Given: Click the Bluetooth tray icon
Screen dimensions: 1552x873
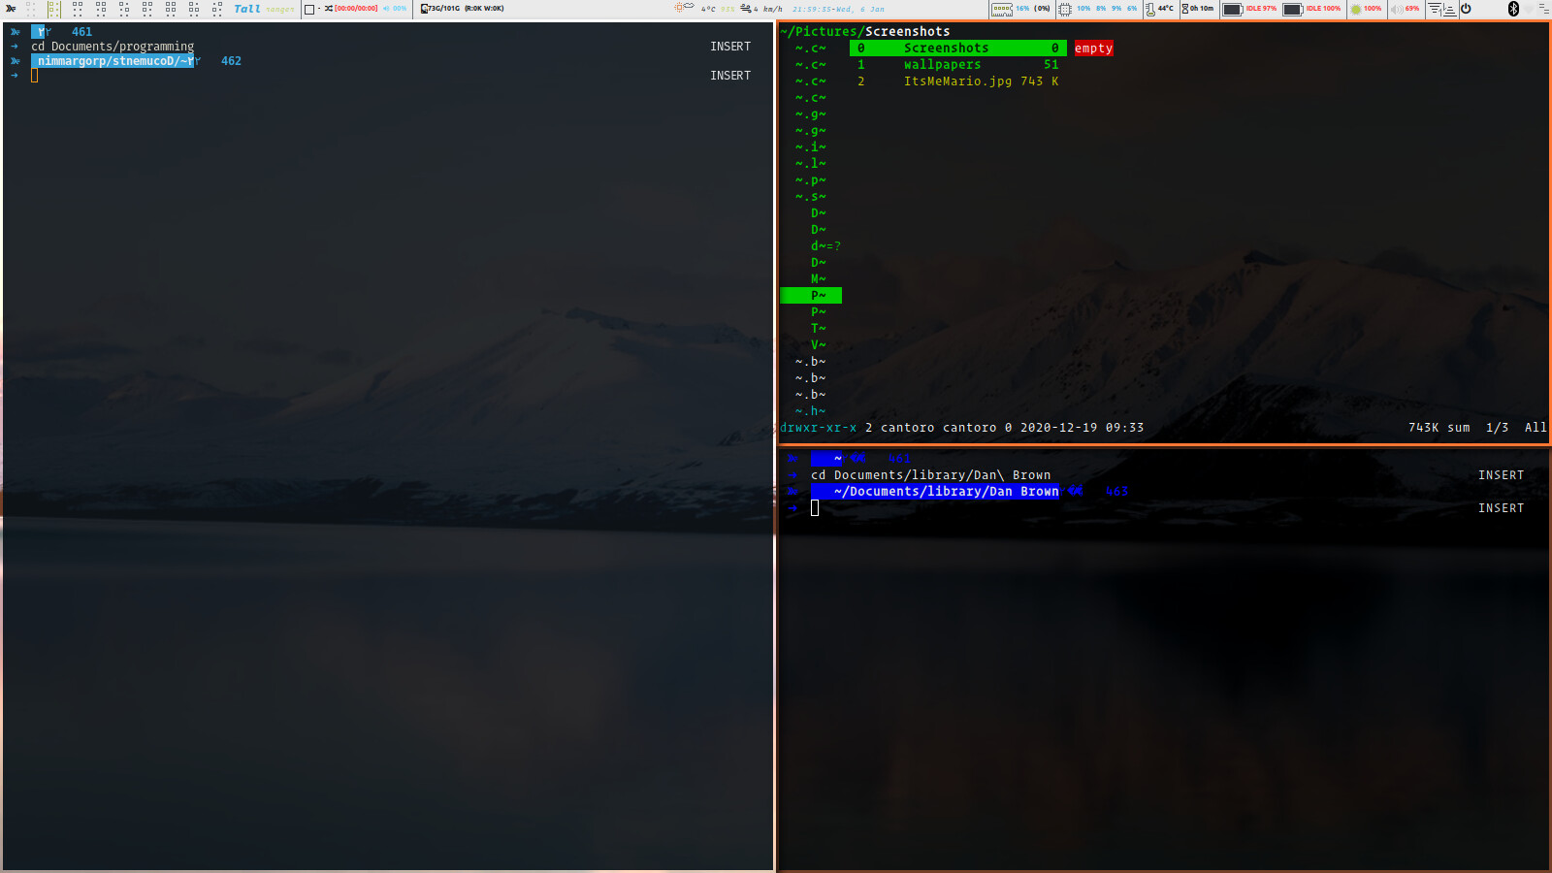Looking at the screenshot, I should [1513, 9].
